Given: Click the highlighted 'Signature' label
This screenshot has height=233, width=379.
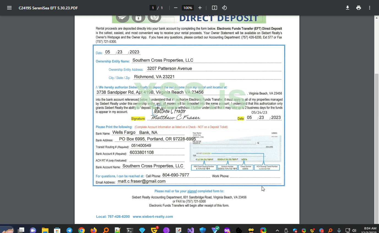Looking at the screenshot, I should (x=138, y=119).
